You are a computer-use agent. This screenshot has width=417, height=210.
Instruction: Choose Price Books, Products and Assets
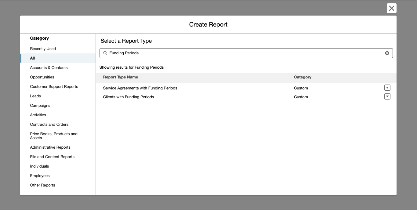[54, 136]
